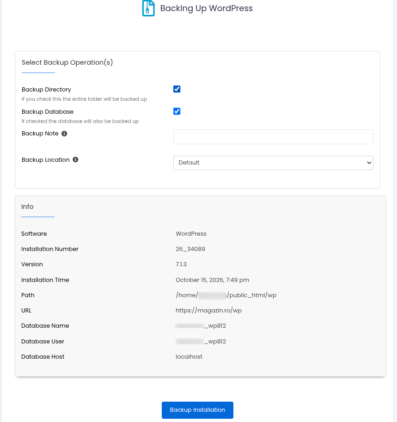Screen dimensions: 397x422
Task: Click the Select Backup Operation(s) heading
Action: (67, 62)
